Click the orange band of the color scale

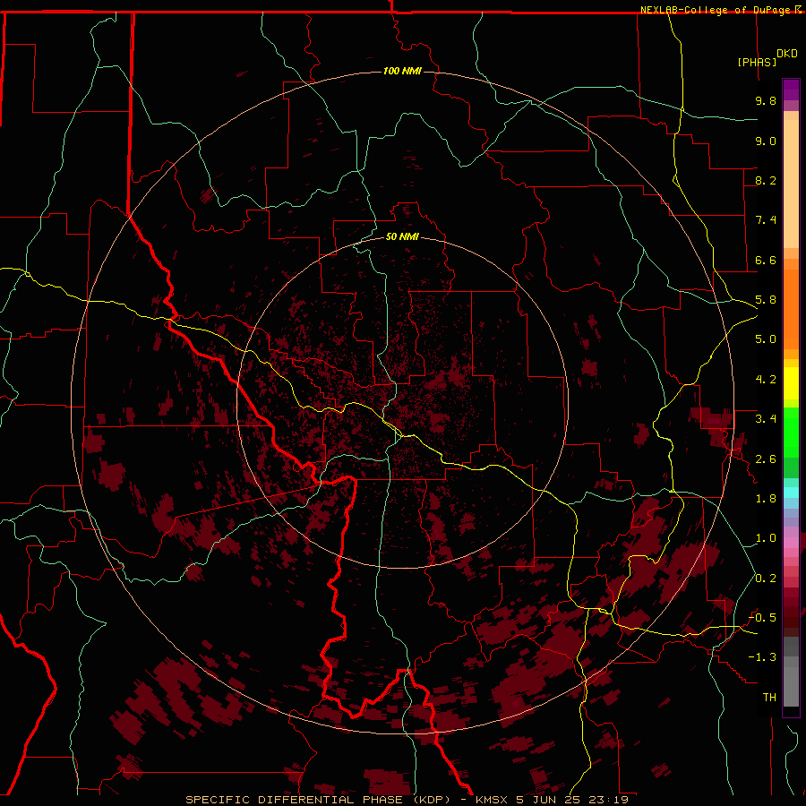[x=791, y=310]
